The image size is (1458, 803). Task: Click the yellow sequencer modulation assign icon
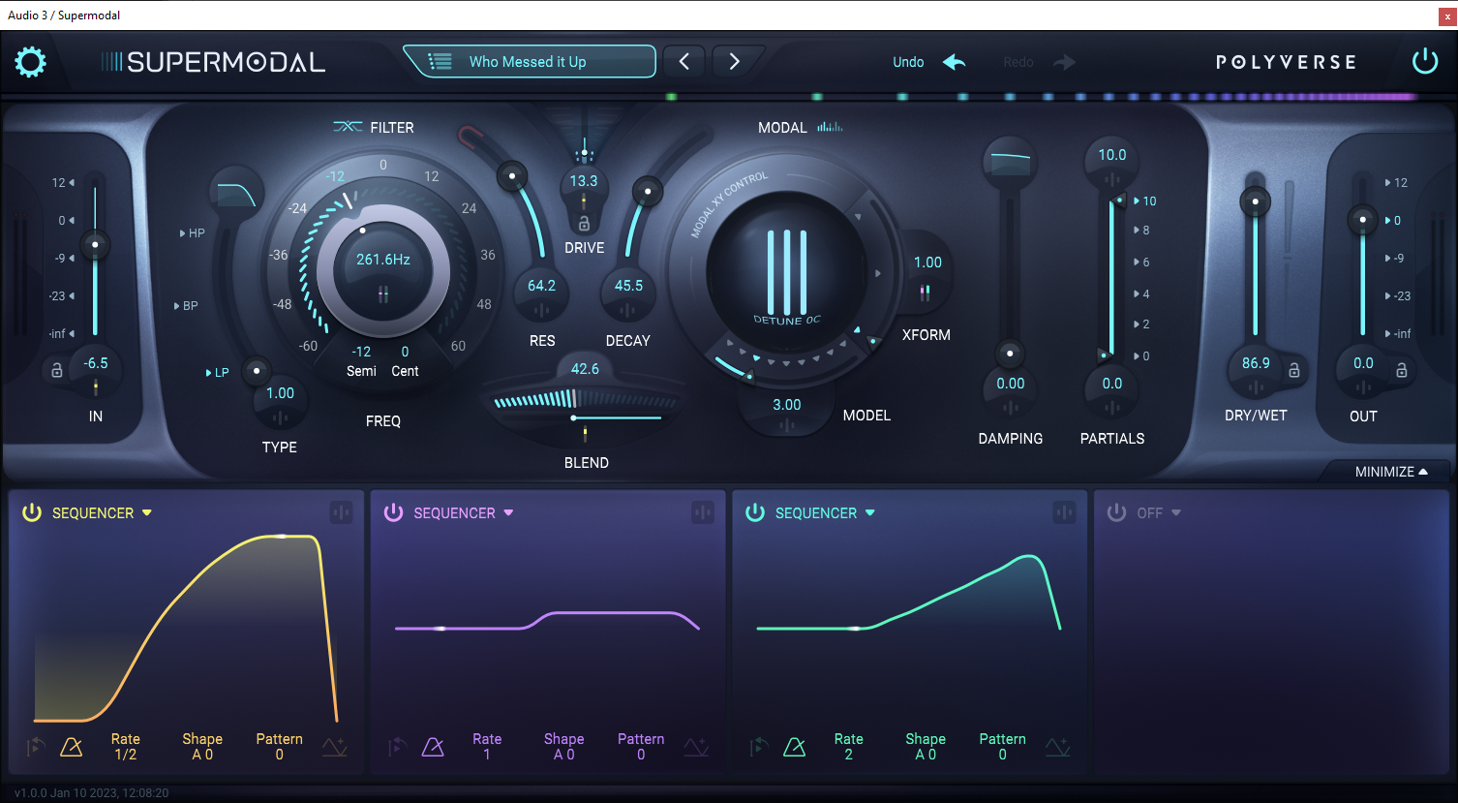341,512
